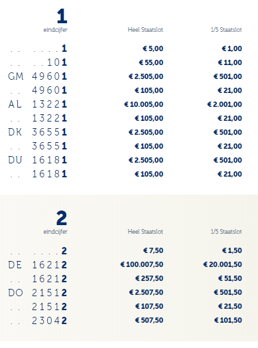This screenshot has width=258, height=348.
Task: Click the € 257,50 prize amount
Action: tap(149, 278)
